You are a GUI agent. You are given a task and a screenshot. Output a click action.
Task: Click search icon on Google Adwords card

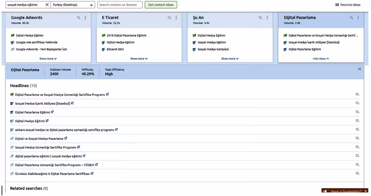(x=79, y=18)
